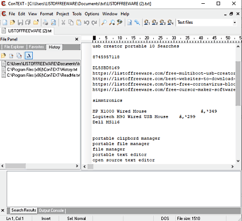The image size is (242, 221).
Task: Run user command 2 icon
Action: tap(155, 23)
